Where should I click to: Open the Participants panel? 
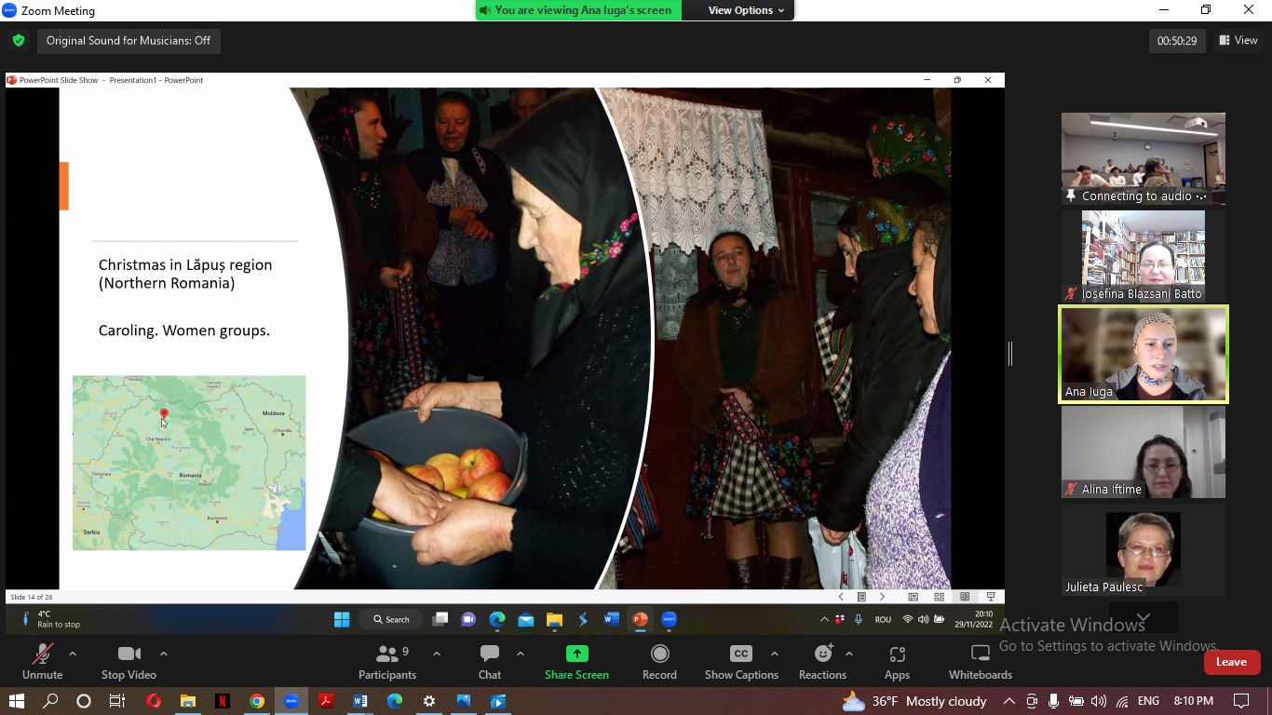pos(387,662)
